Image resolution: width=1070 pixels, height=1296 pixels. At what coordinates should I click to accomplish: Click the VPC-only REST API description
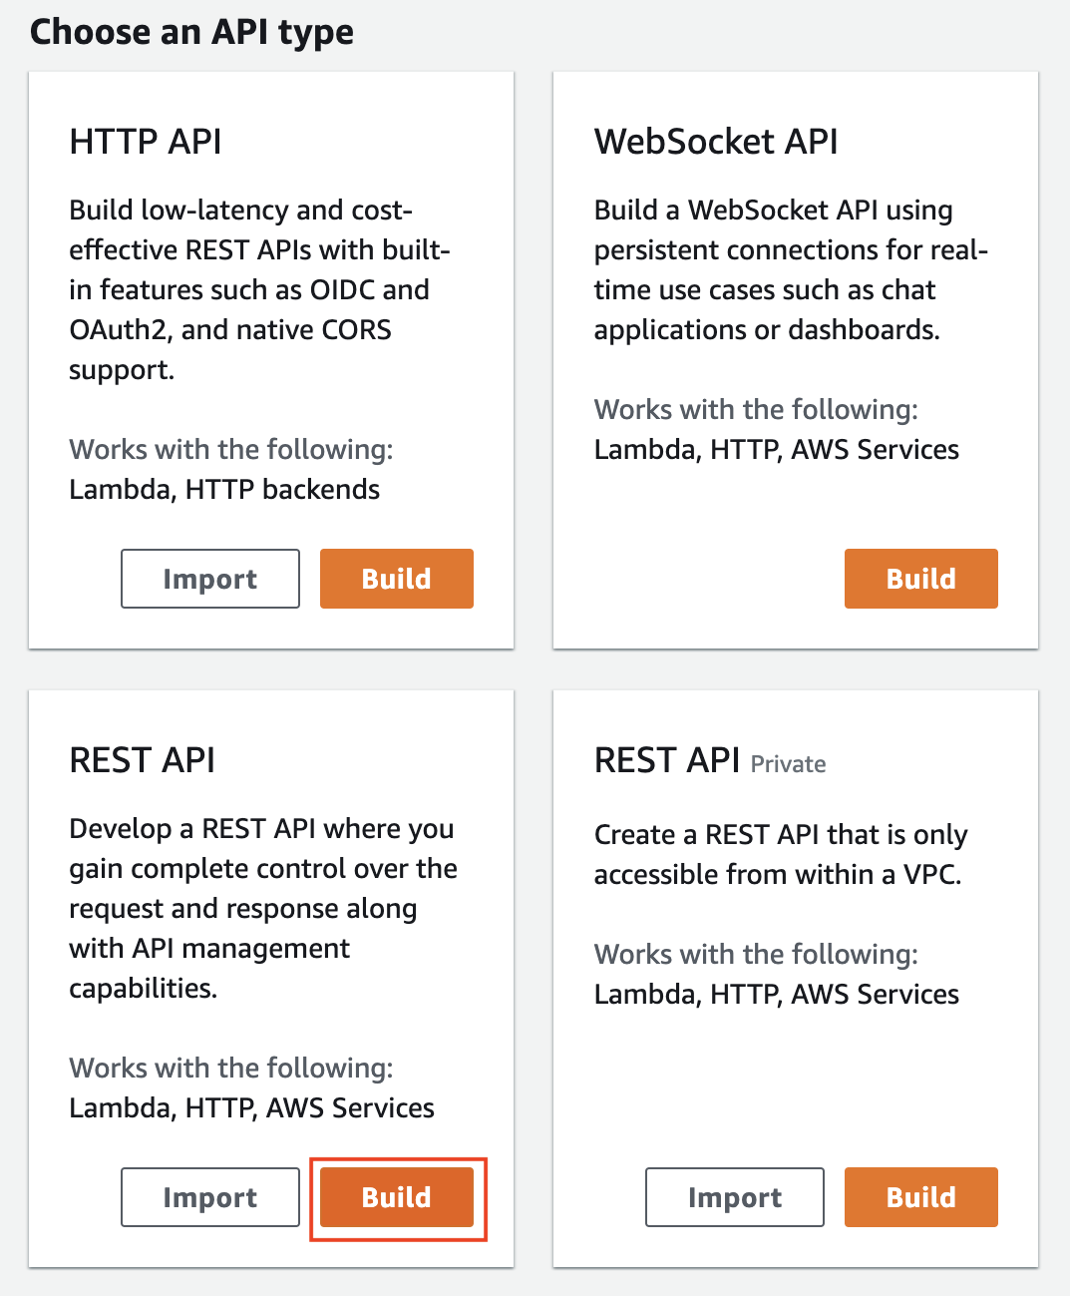tap(781, 854)
